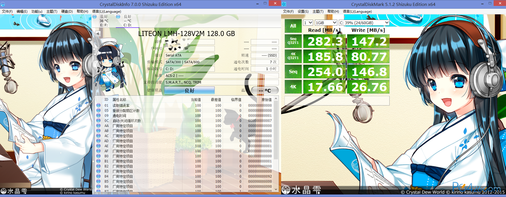506x197 pixels.
Task: Run Seq Q32T1 benchmark test
Action: [293, 41]
